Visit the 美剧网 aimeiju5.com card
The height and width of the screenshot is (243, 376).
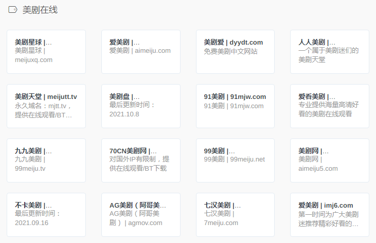(330, 160)
